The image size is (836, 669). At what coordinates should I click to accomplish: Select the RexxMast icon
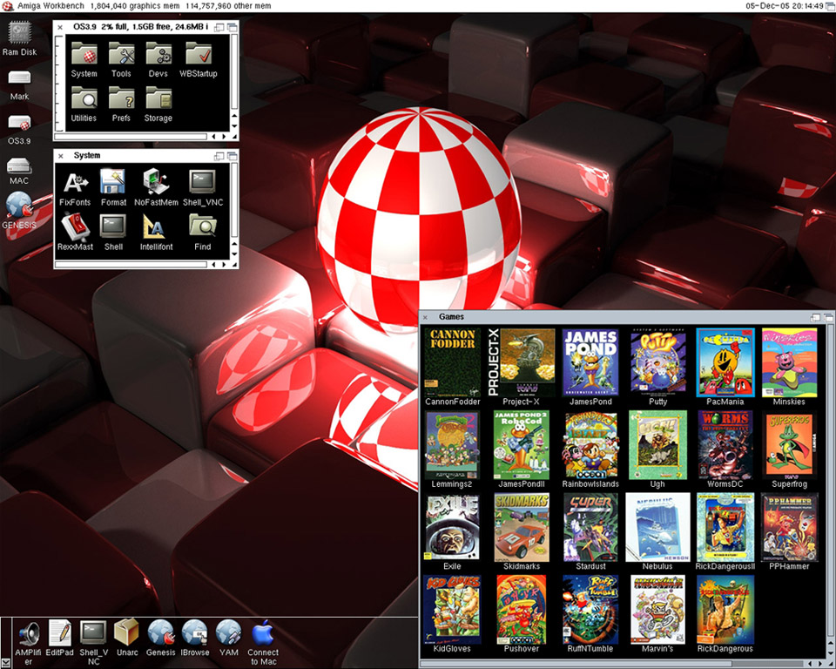tap(75, 227)
